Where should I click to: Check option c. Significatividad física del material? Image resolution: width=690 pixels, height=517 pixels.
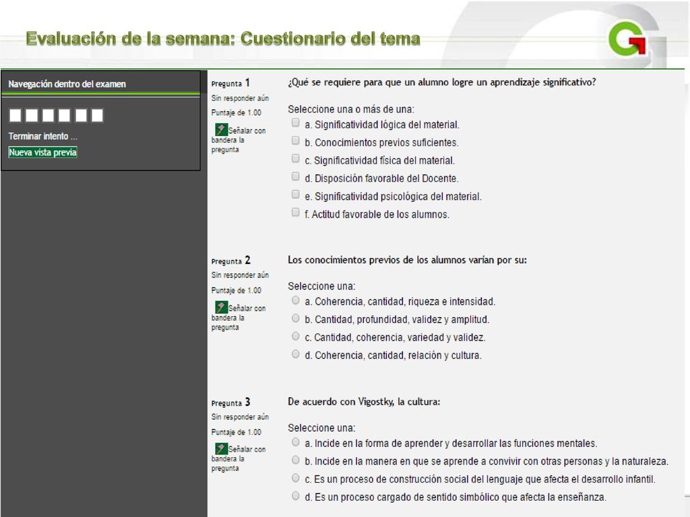[x=296, y=158]
